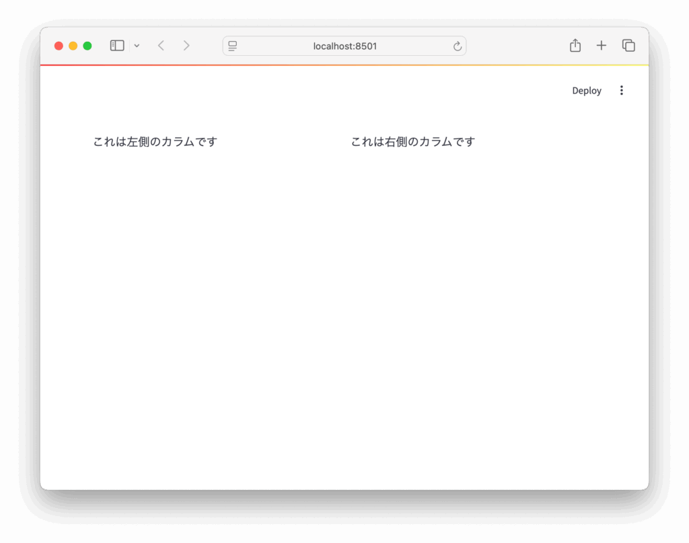Click the blank white area below the columns
This screenshot has width=689, height=543.
[344, 323]
